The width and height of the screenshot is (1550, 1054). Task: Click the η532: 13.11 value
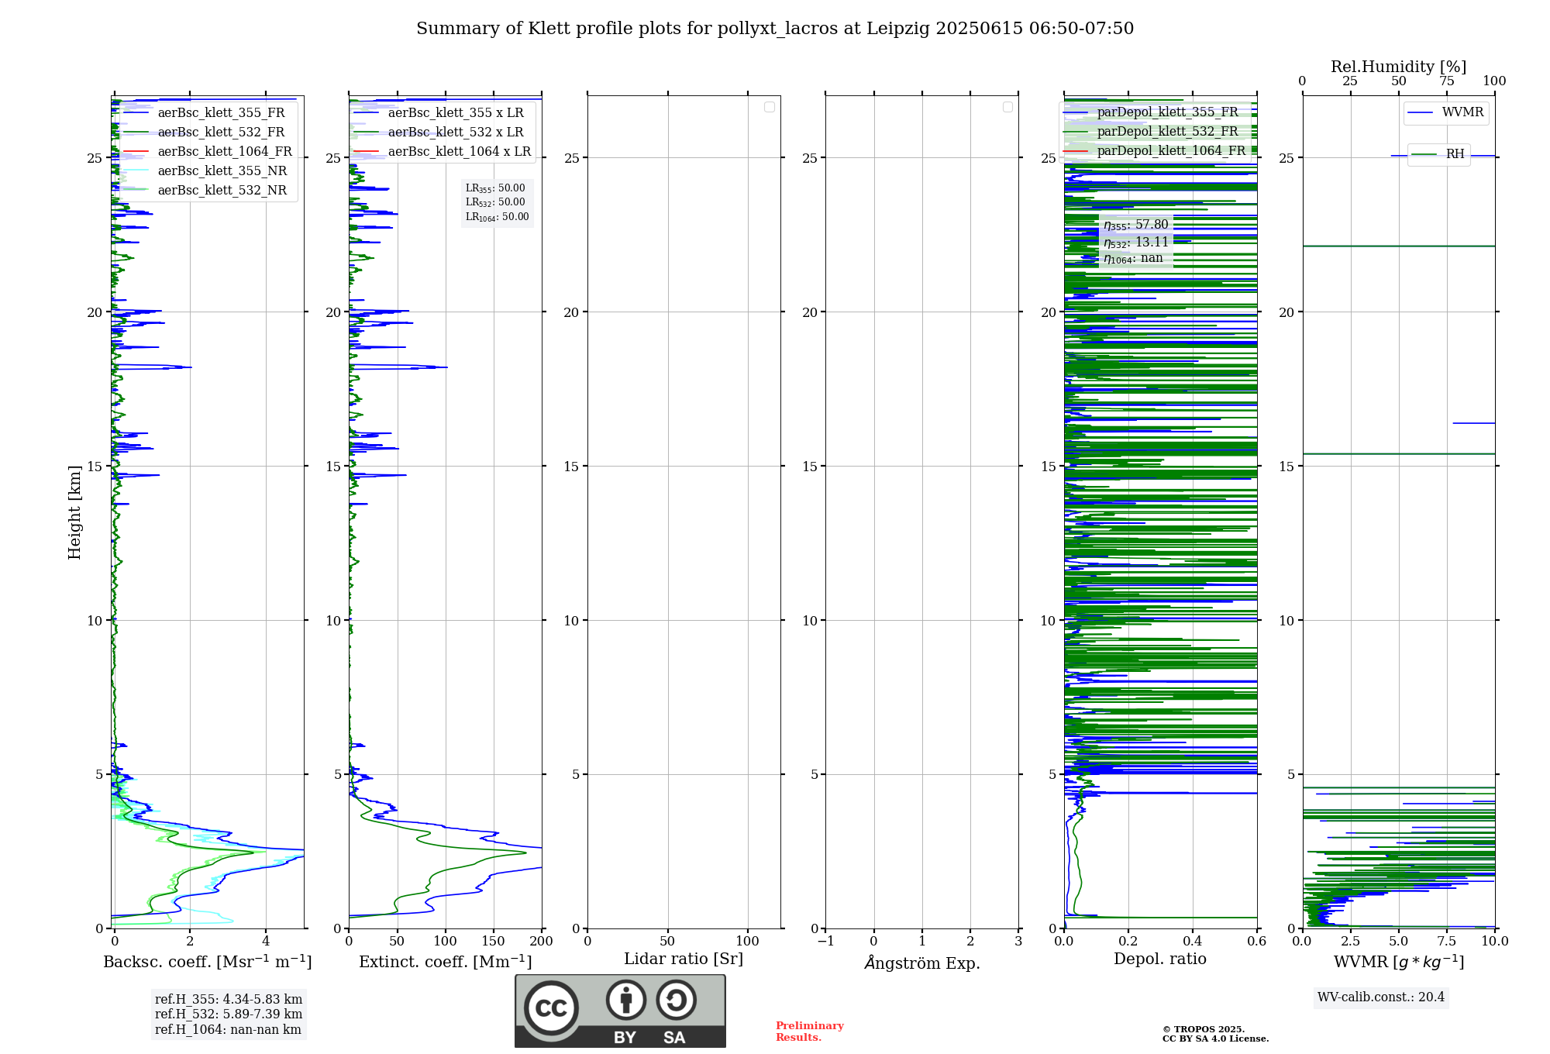(1136, 243)
